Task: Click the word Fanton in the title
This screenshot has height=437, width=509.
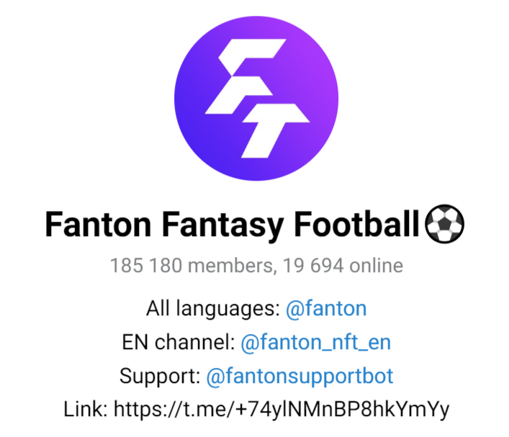Action: tap(98, 225)
